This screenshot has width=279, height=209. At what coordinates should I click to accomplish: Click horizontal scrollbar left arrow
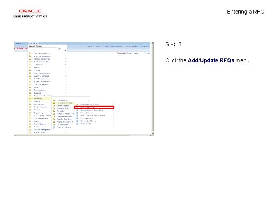point(15,135)
